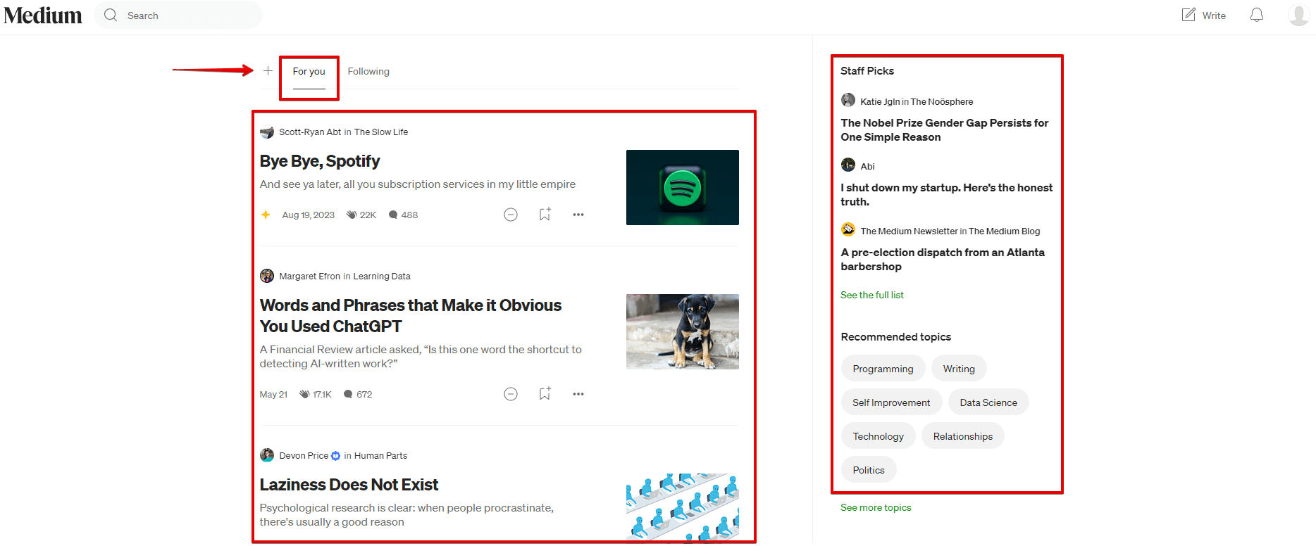Open the Bye Bye, Spotify article
The width and height of the screenshot is (1316, 546).
tap(320, 161)
